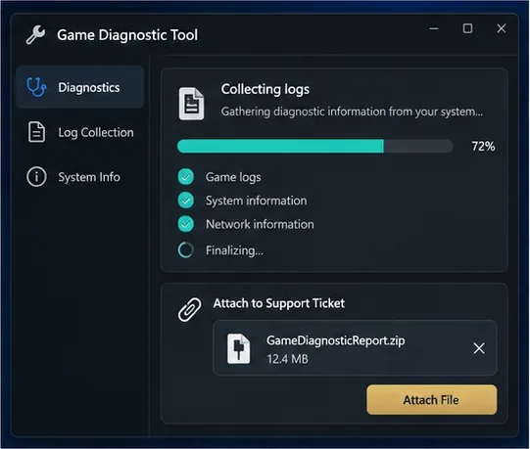The image size is (530, 449).
Task: Remove GameDiagnosticReport.zip using the X button
Action: coord(479,348)
